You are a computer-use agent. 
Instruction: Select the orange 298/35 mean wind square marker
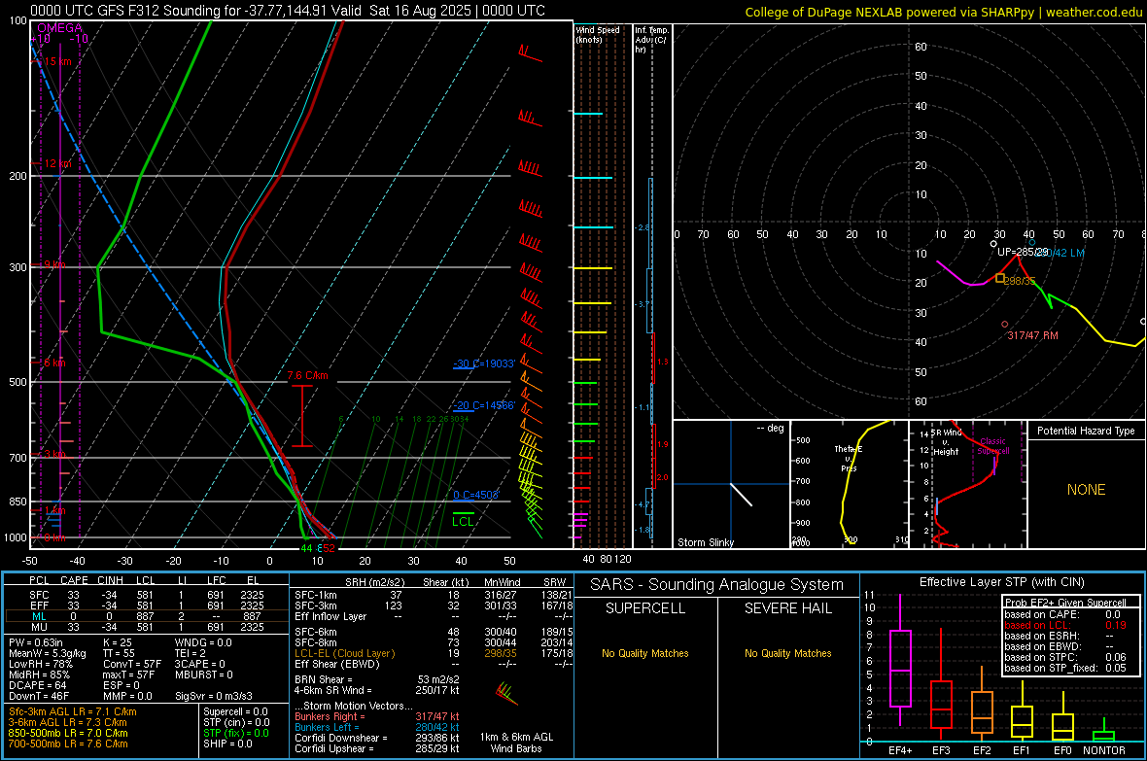[x=1000, y=278]
